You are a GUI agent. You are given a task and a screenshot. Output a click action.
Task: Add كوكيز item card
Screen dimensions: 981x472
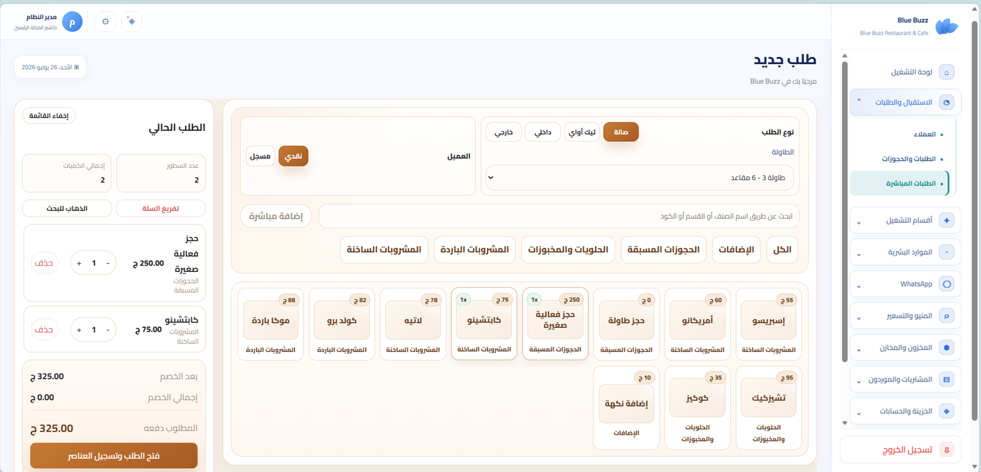[697, 407]
